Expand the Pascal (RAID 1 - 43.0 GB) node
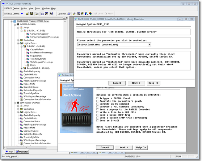Image resolution: width=202 pixels, height=162 pixels. 21,68
